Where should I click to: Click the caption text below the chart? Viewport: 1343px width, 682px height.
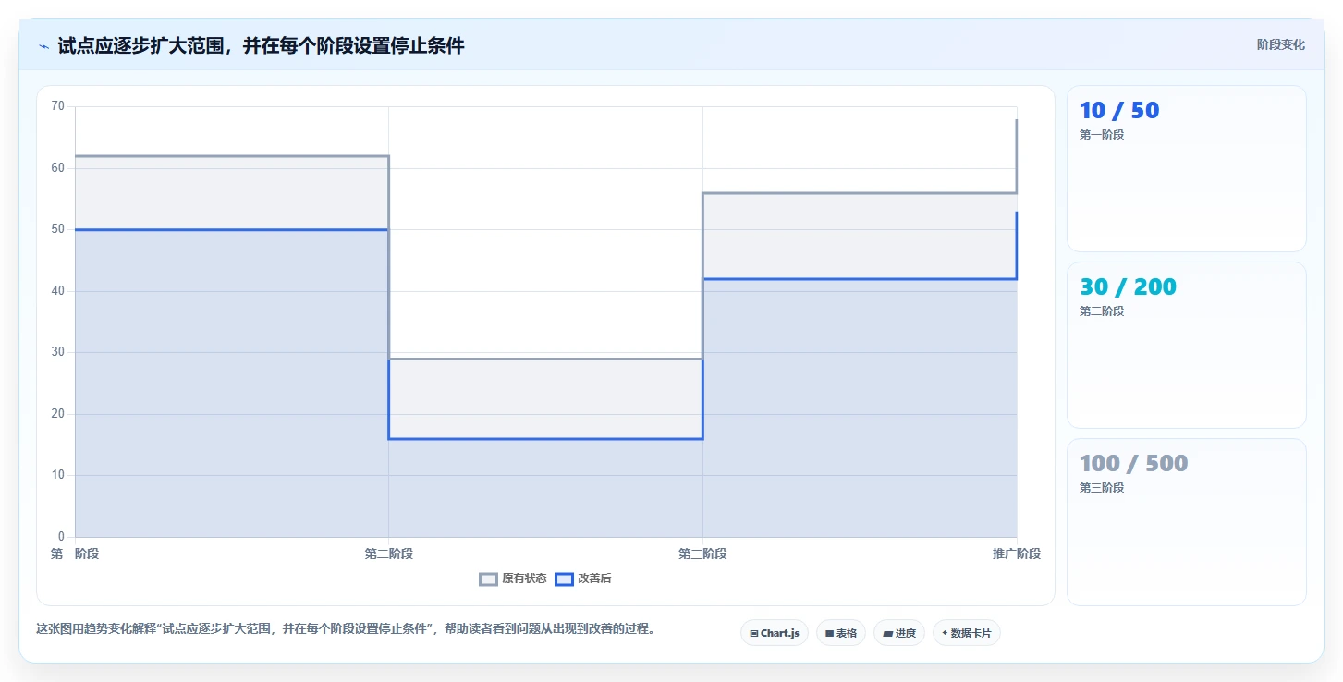346,629
